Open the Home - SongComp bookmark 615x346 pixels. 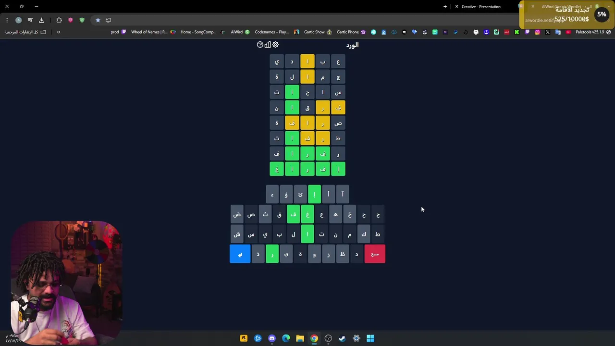[x=202, y=32]
